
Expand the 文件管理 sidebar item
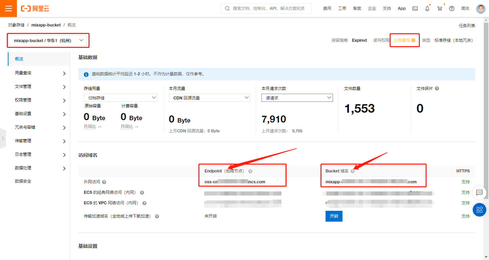pos(39,87)
